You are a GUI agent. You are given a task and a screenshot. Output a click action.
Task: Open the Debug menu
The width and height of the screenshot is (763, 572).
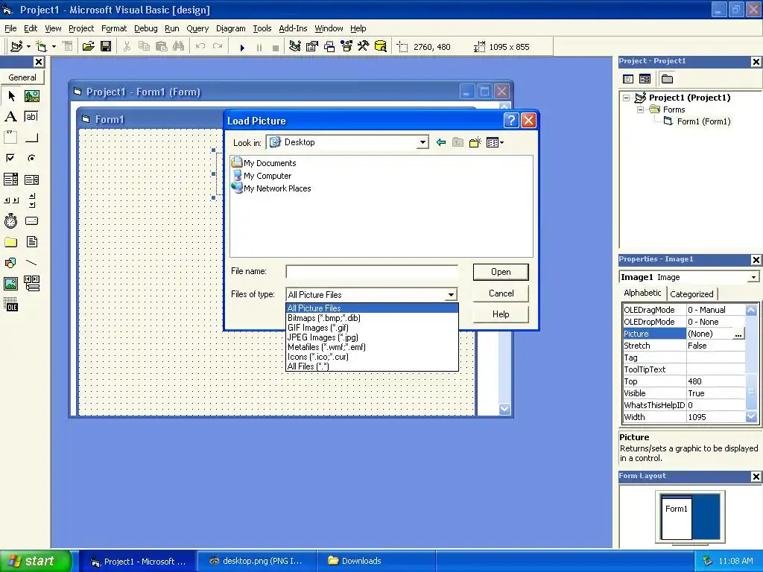(146, 28)
